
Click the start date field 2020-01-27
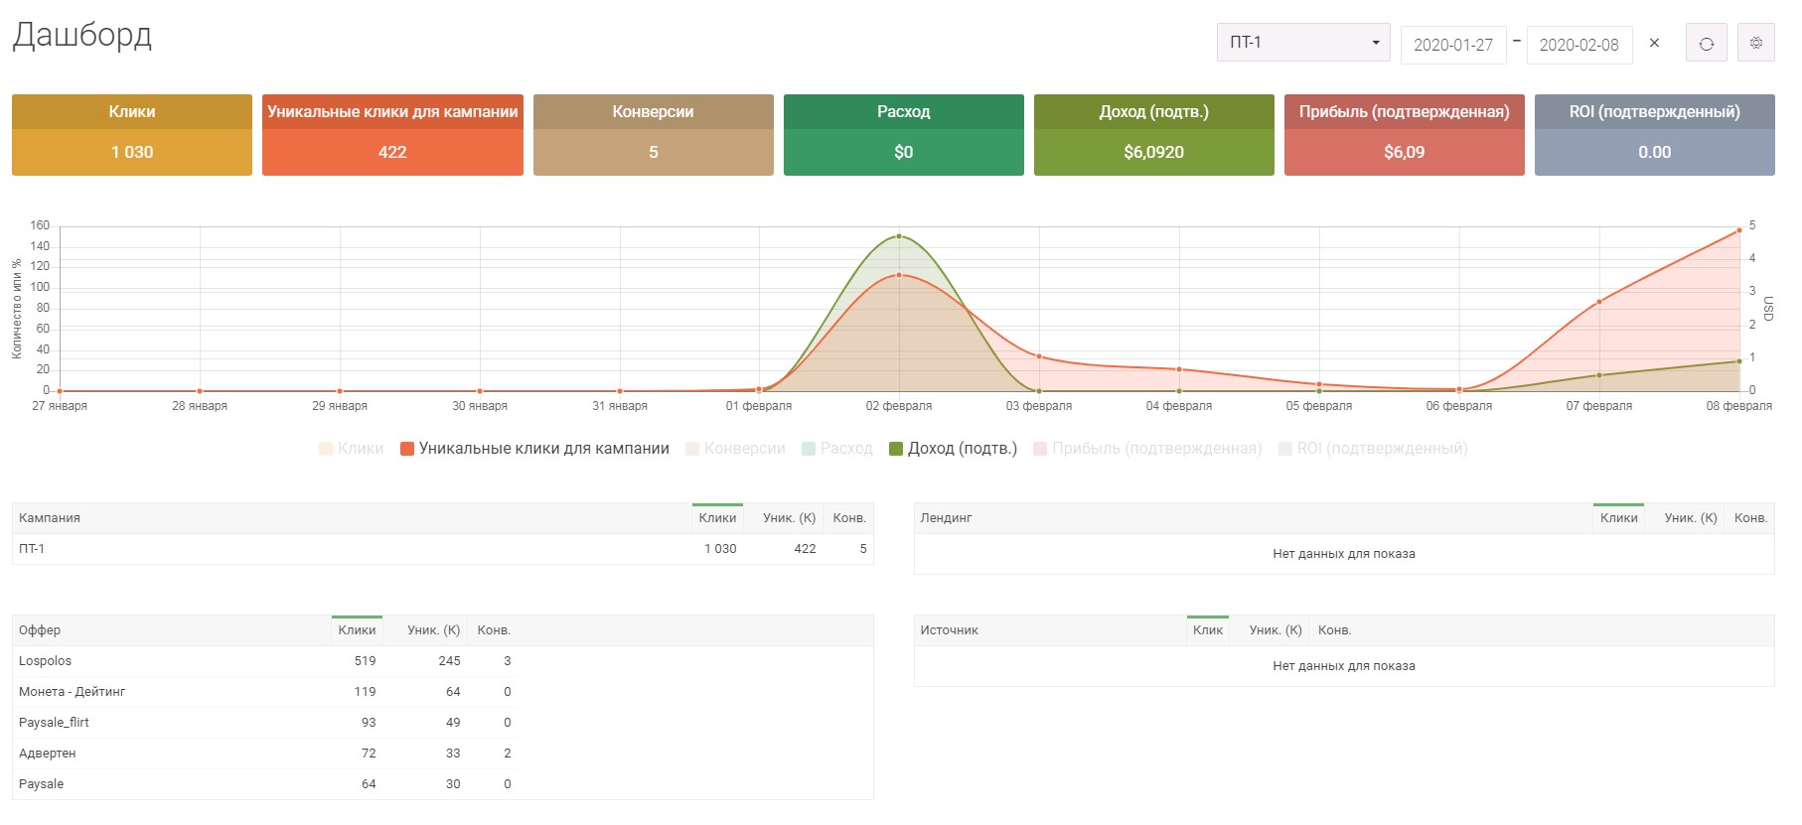(x=1452, y=45)
